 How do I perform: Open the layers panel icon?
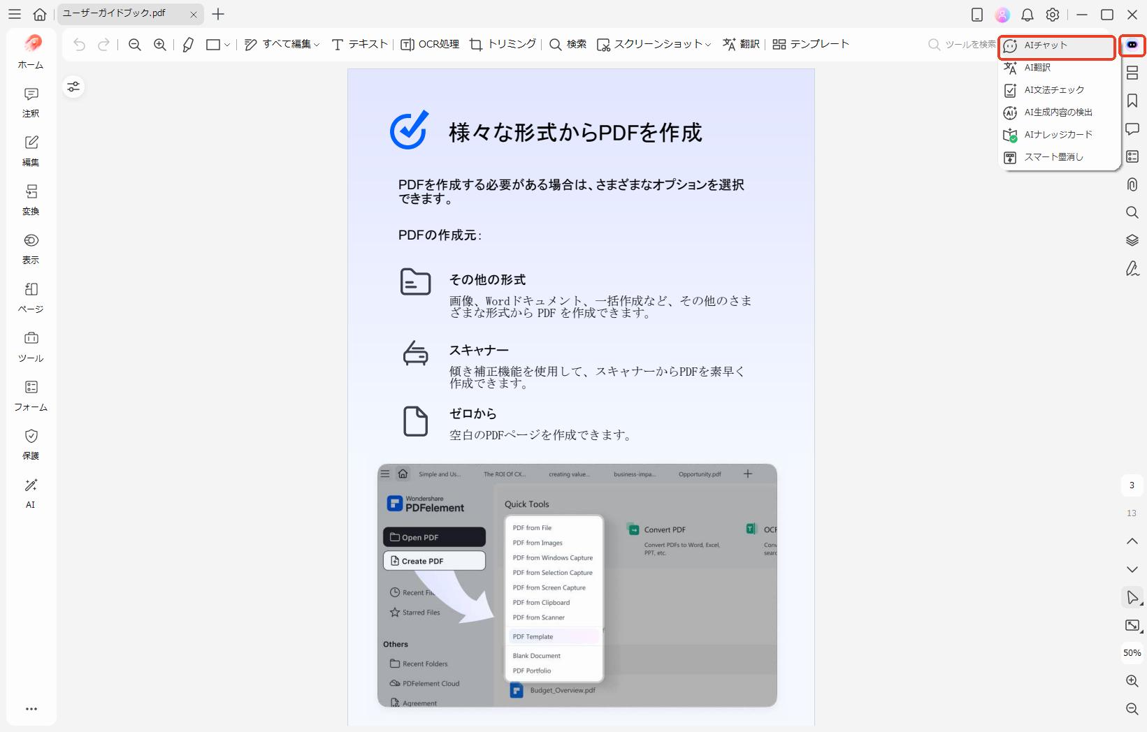(x=1132, y=240)
